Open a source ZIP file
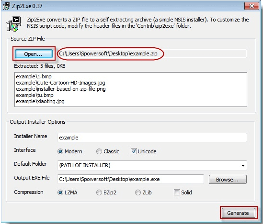This screenshot has height=224, width=263. pos(34,54)
